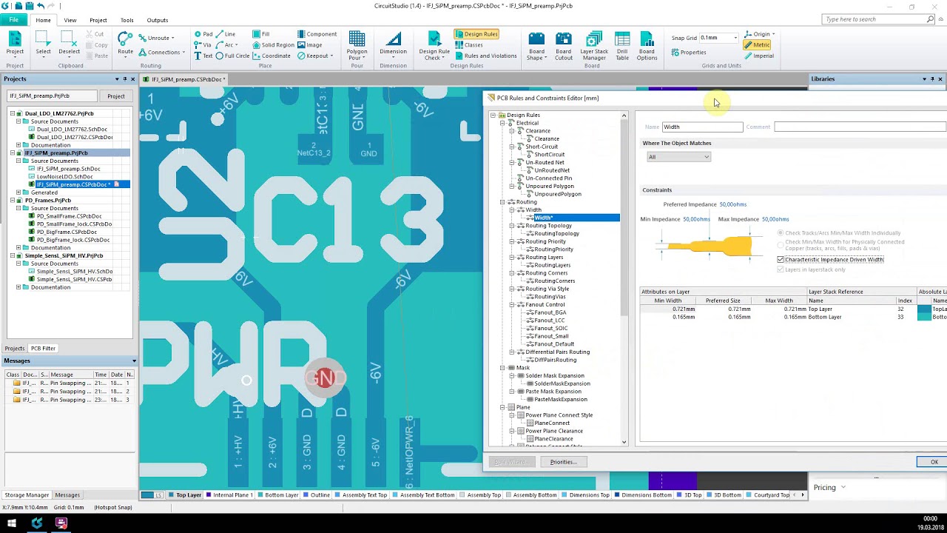The width and height of the screenshot is (947, 533).
Task: Collapse the Routing rules tree node
Action: pyautogui.click(x=502, y=202)
